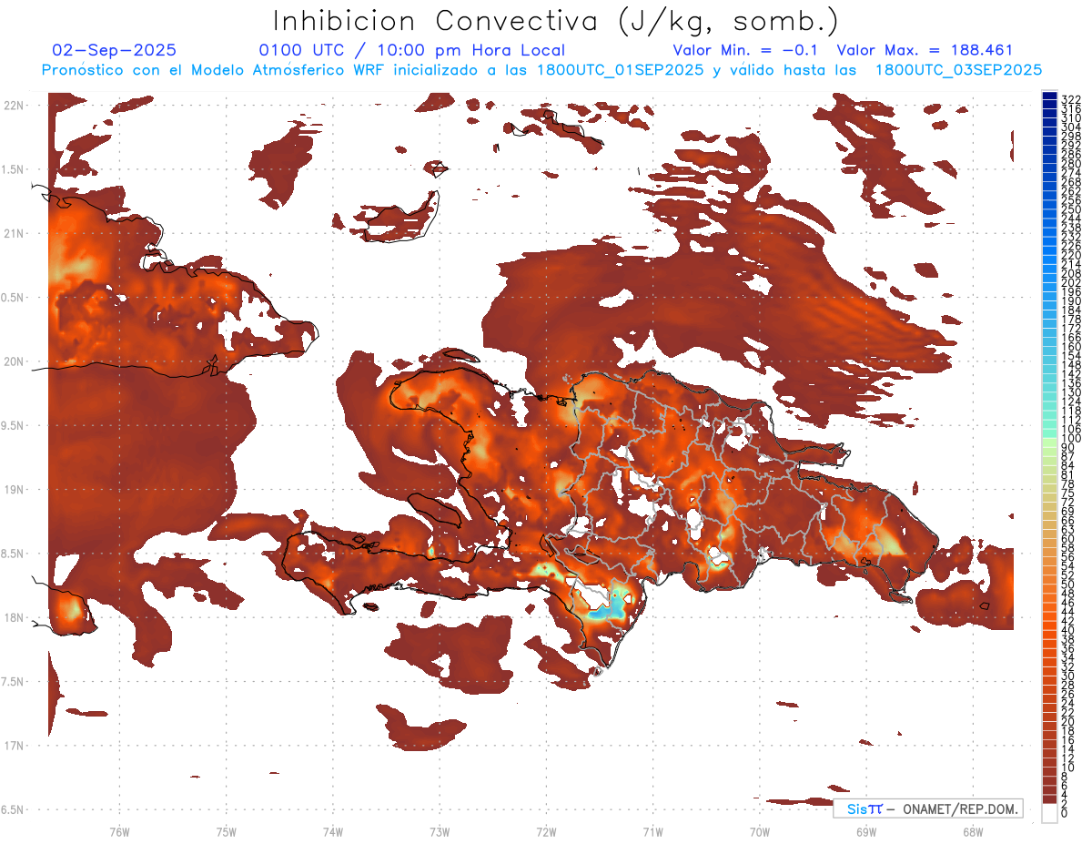The height and width of the screenshot is (844, 1092).
Task: Click the "69W" longitude label
Action: pyautogui.click(x=866, y=831)
